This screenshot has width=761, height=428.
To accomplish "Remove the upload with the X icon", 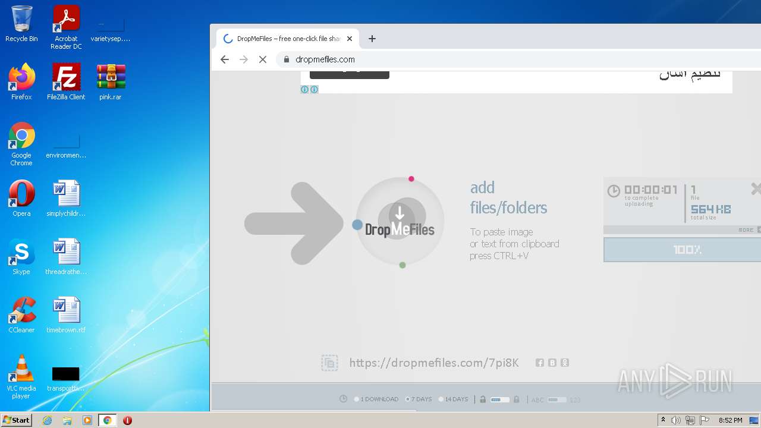I will click(x=756, y=189).
